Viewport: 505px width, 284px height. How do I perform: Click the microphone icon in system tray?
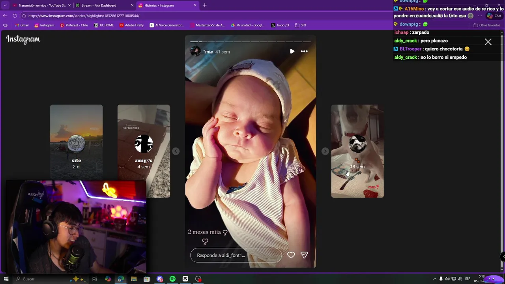coord(441,279)
